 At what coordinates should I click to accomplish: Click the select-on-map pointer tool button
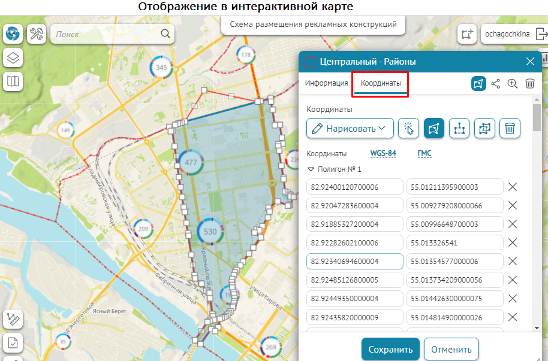pos(409,128)
